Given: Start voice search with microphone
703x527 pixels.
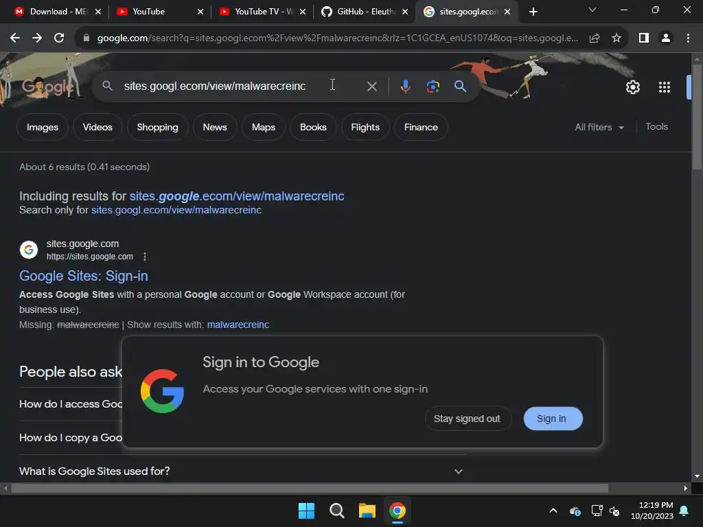Looking at the screenshot, I should (x=405, y=86).
